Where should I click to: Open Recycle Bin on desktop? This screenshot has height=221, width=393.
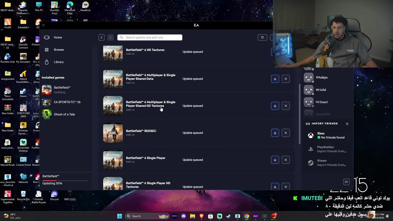click(23, 196)
